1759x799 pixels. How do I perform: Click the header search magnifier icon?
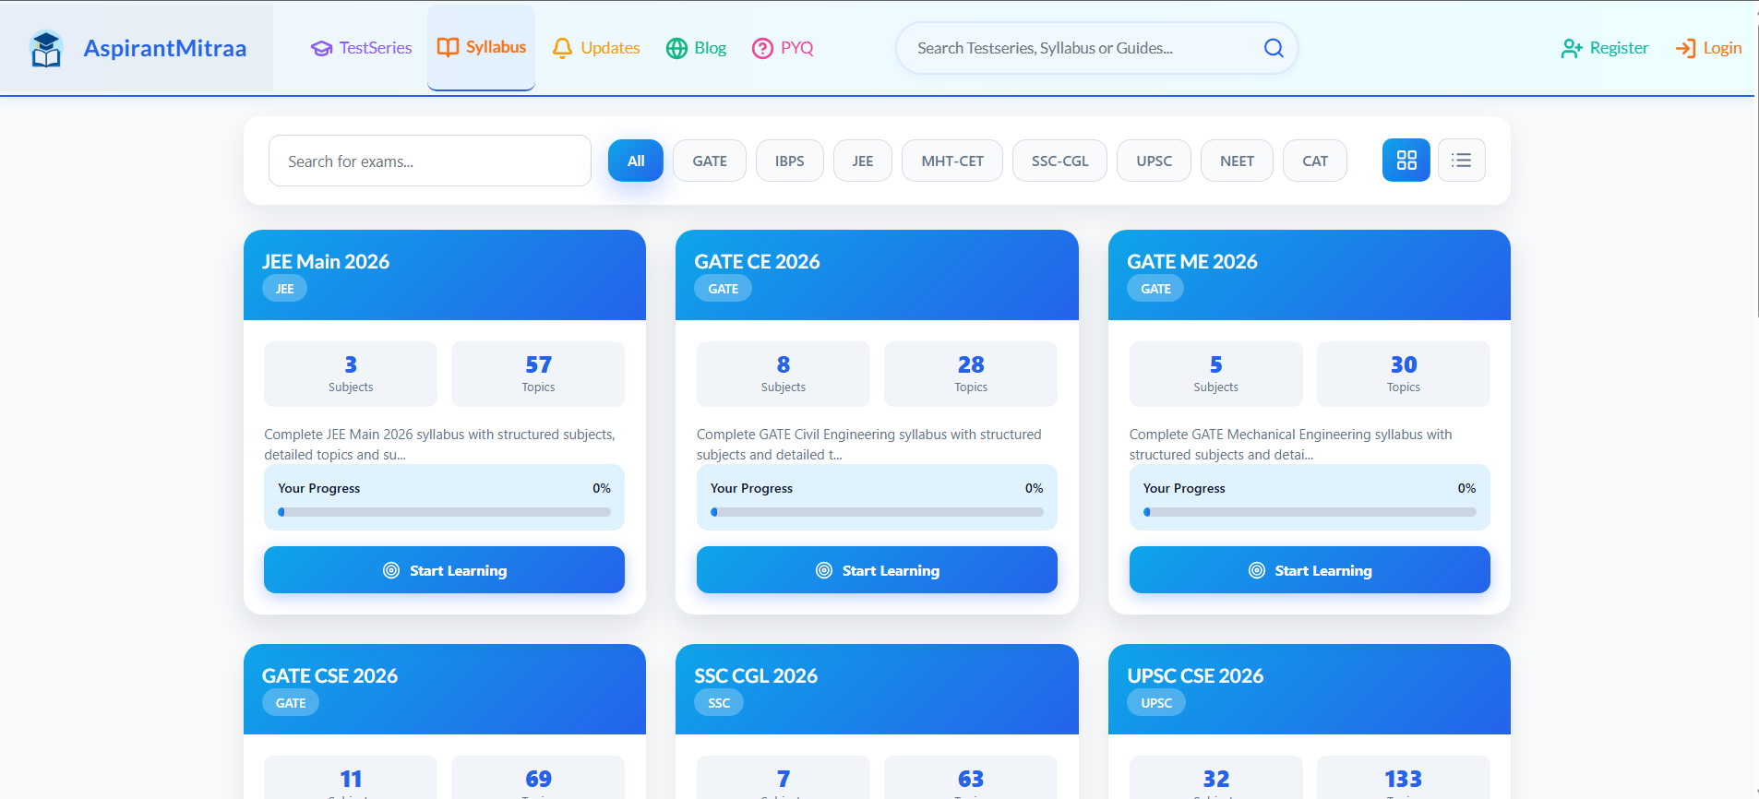click(1274, 48)
